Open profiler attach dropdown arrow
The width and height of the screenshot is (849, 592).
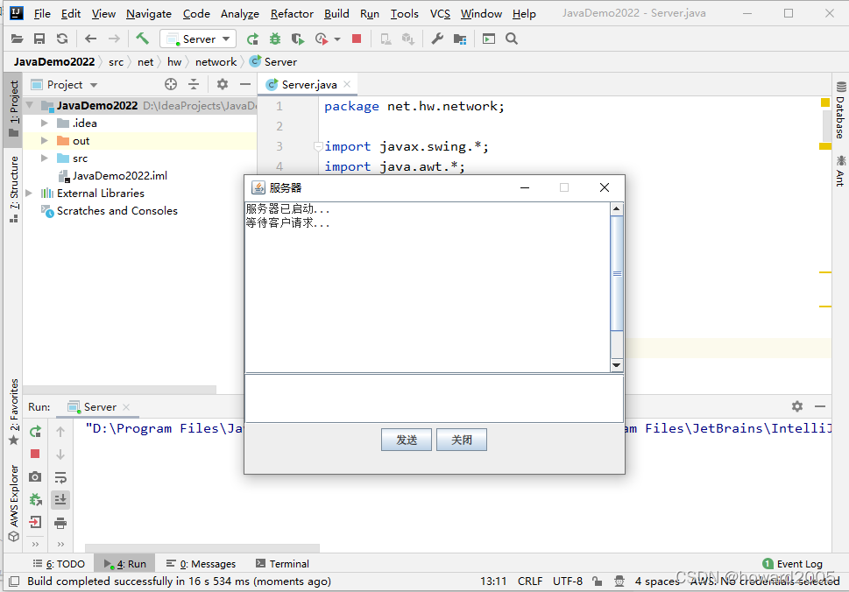[337, 39]
